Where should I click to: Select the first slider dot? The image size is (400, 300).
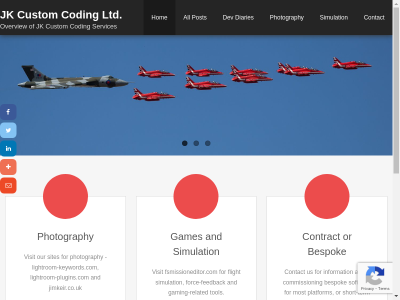(184, 143)
